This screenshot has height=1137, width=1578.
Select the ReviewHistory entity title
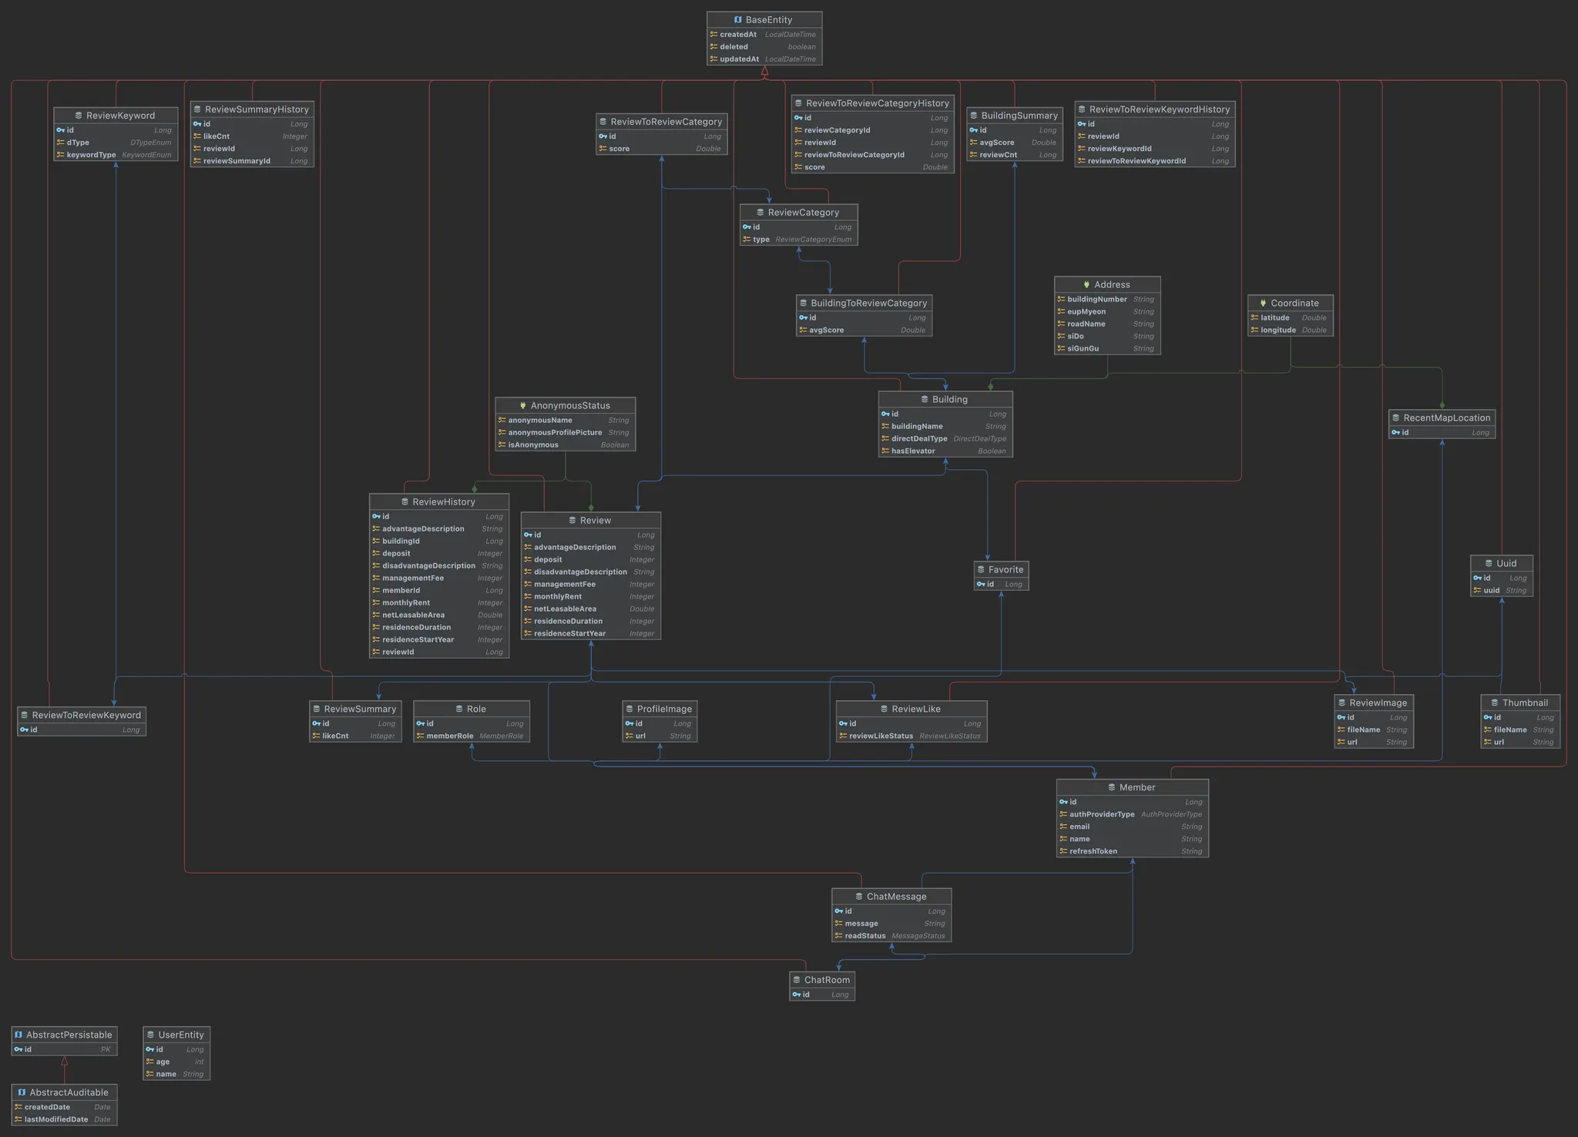[x=443, y=502]
